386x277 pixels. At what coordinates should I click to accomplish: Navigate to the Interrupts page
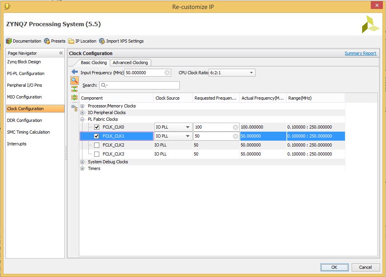17,143
